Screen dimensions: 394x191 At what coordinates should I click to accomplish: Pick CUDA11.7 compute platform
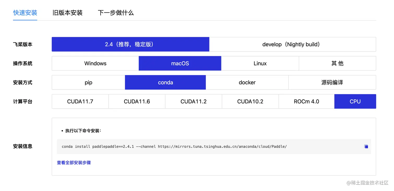coord(80,101)
